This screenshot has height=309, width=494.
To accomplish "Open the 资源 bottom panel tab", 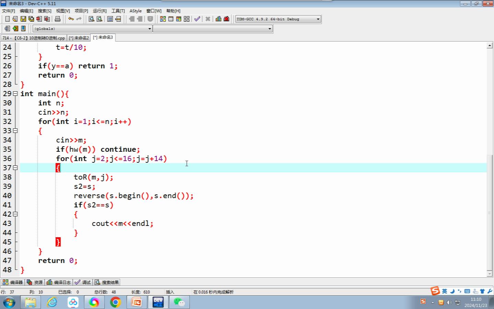I will pos(35,282).
